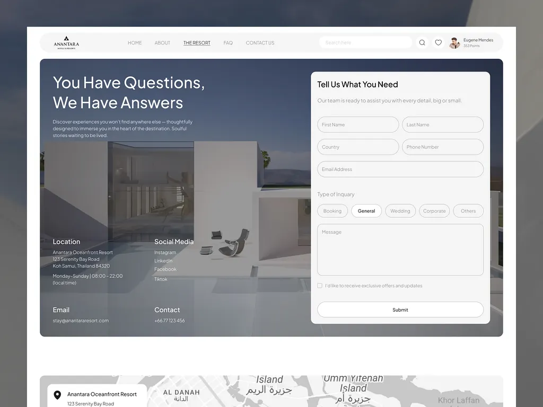Navigate to Contact Us in the navbar
This screenshot has width=543, height=407.
click(260, 43)
